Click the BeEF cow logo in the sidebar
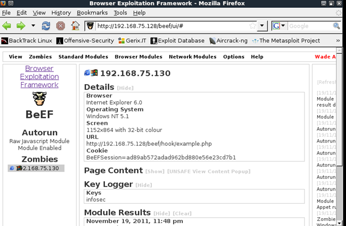The image size is (346, 226). 39,99
